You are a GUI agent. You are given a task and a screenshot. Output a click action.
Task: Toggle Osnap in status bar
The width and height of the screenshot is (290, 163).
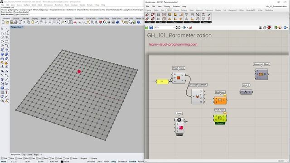click(x=113, y=162)
